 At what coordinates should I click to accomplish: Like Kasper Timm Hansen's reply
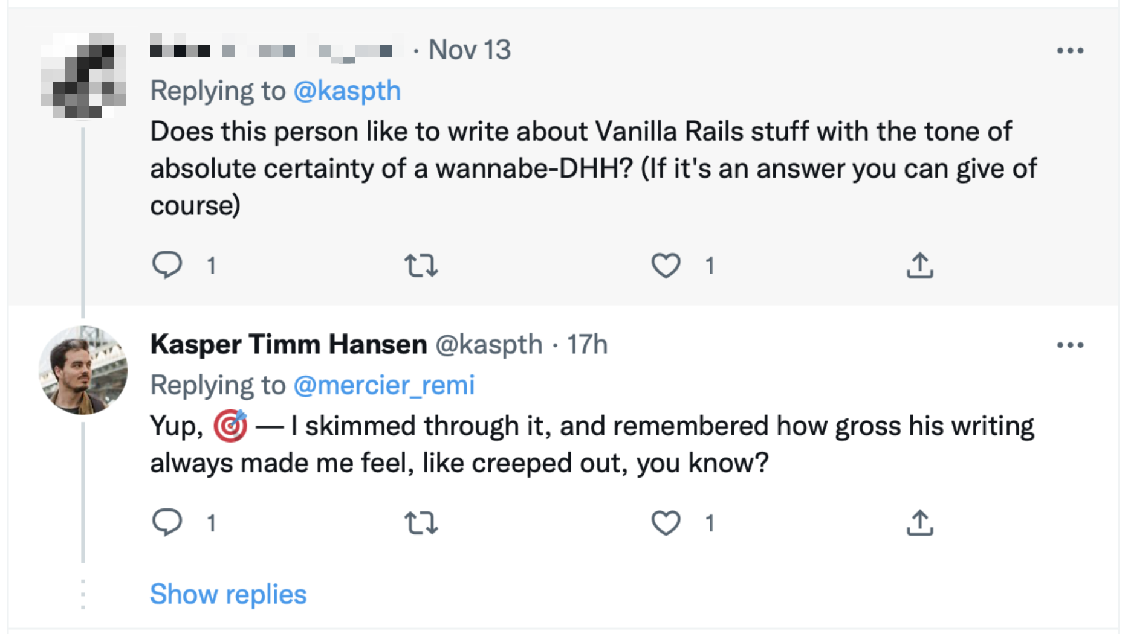pyautogui.click(x=666, y=523)
